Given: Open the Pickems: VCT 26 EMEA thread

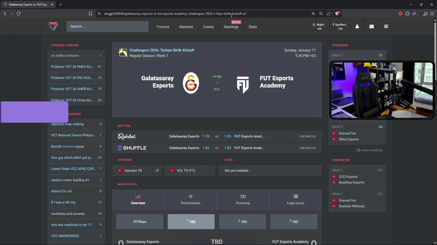Looking at the screenshot, I should click(76, 67).
